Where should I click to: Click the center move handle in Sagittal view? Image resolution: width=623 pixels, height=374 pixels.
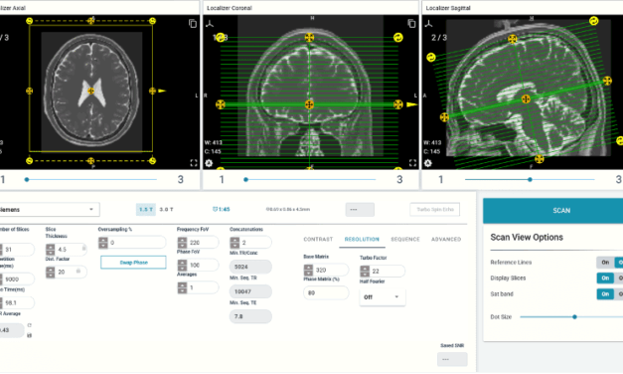click(526, 98)
